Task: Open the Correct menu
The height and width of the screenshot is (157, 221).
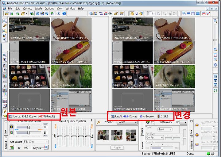Action: pos(28,9)
